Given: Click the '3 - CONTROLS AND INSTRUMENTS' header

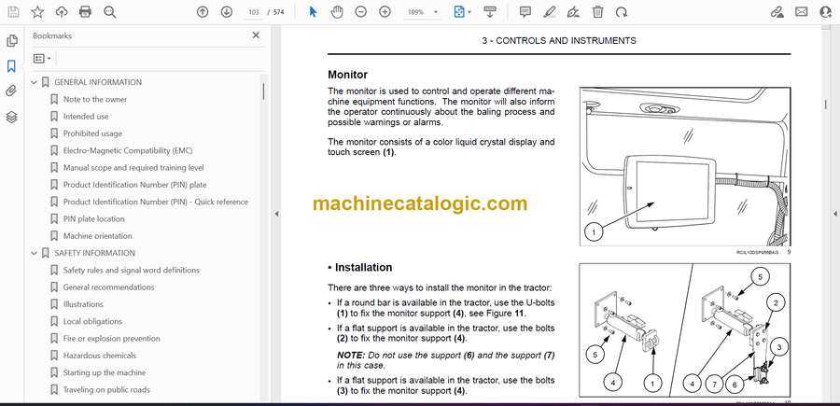Looking at the screenshot, I should 559,41.
